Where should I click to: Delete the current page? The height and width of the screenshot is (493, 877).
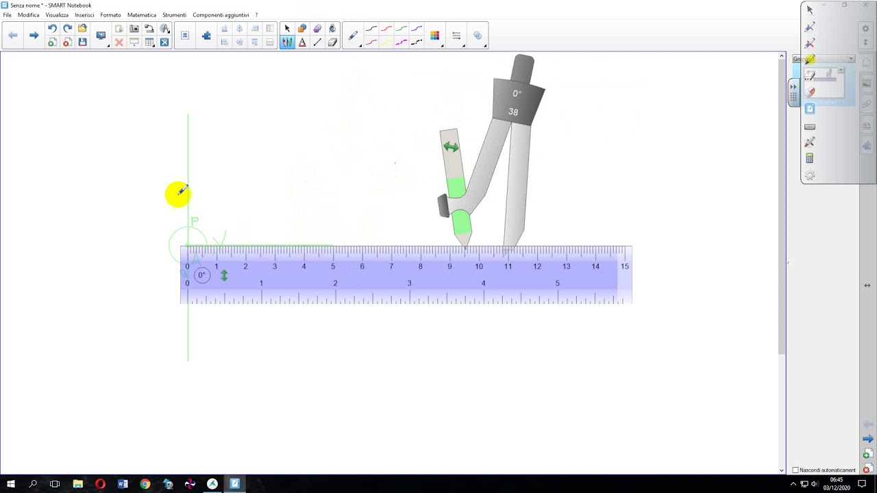pyautogui.click(x=67, y=42)
